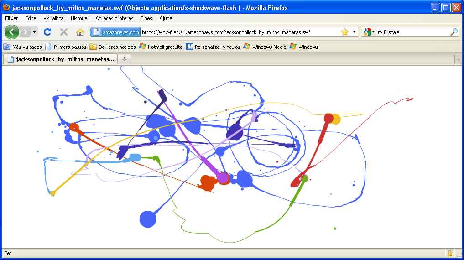The width and height of the screenshot is (464, 260).
Task: Click the Stop loading X icon
Action: 64,32
